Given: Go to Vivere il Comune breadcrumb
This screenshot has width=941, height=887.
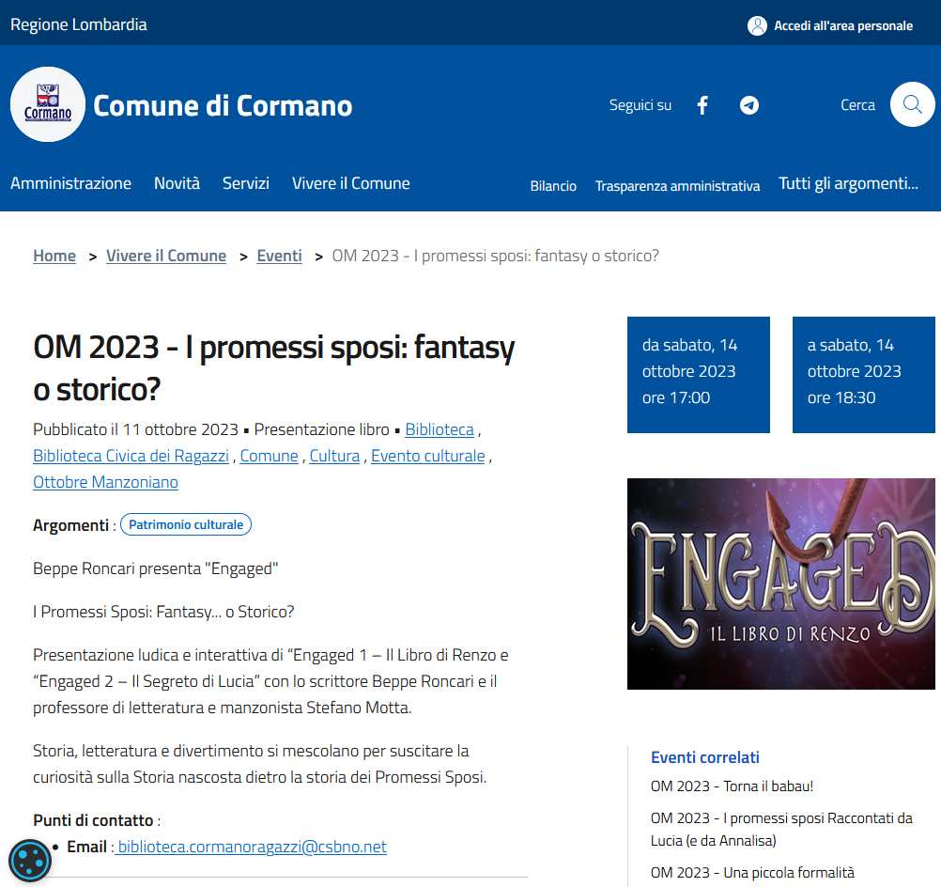Looking at the screenshot, I should pyautogui.click(x=166, y=256).
